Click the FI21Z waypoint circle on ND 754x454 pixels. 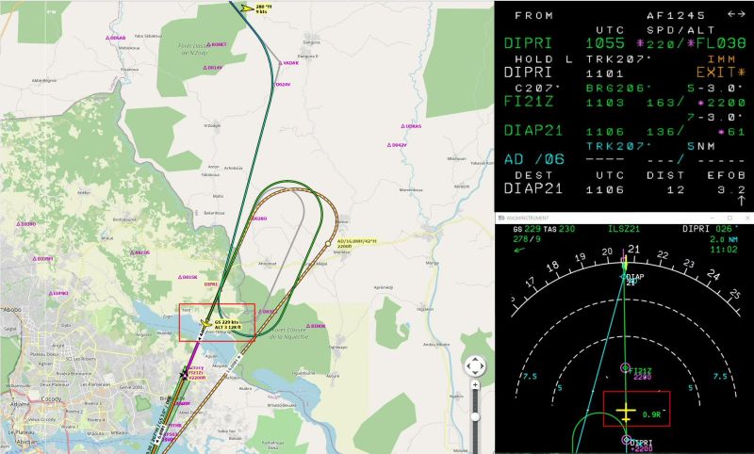(x=625, y=368)
